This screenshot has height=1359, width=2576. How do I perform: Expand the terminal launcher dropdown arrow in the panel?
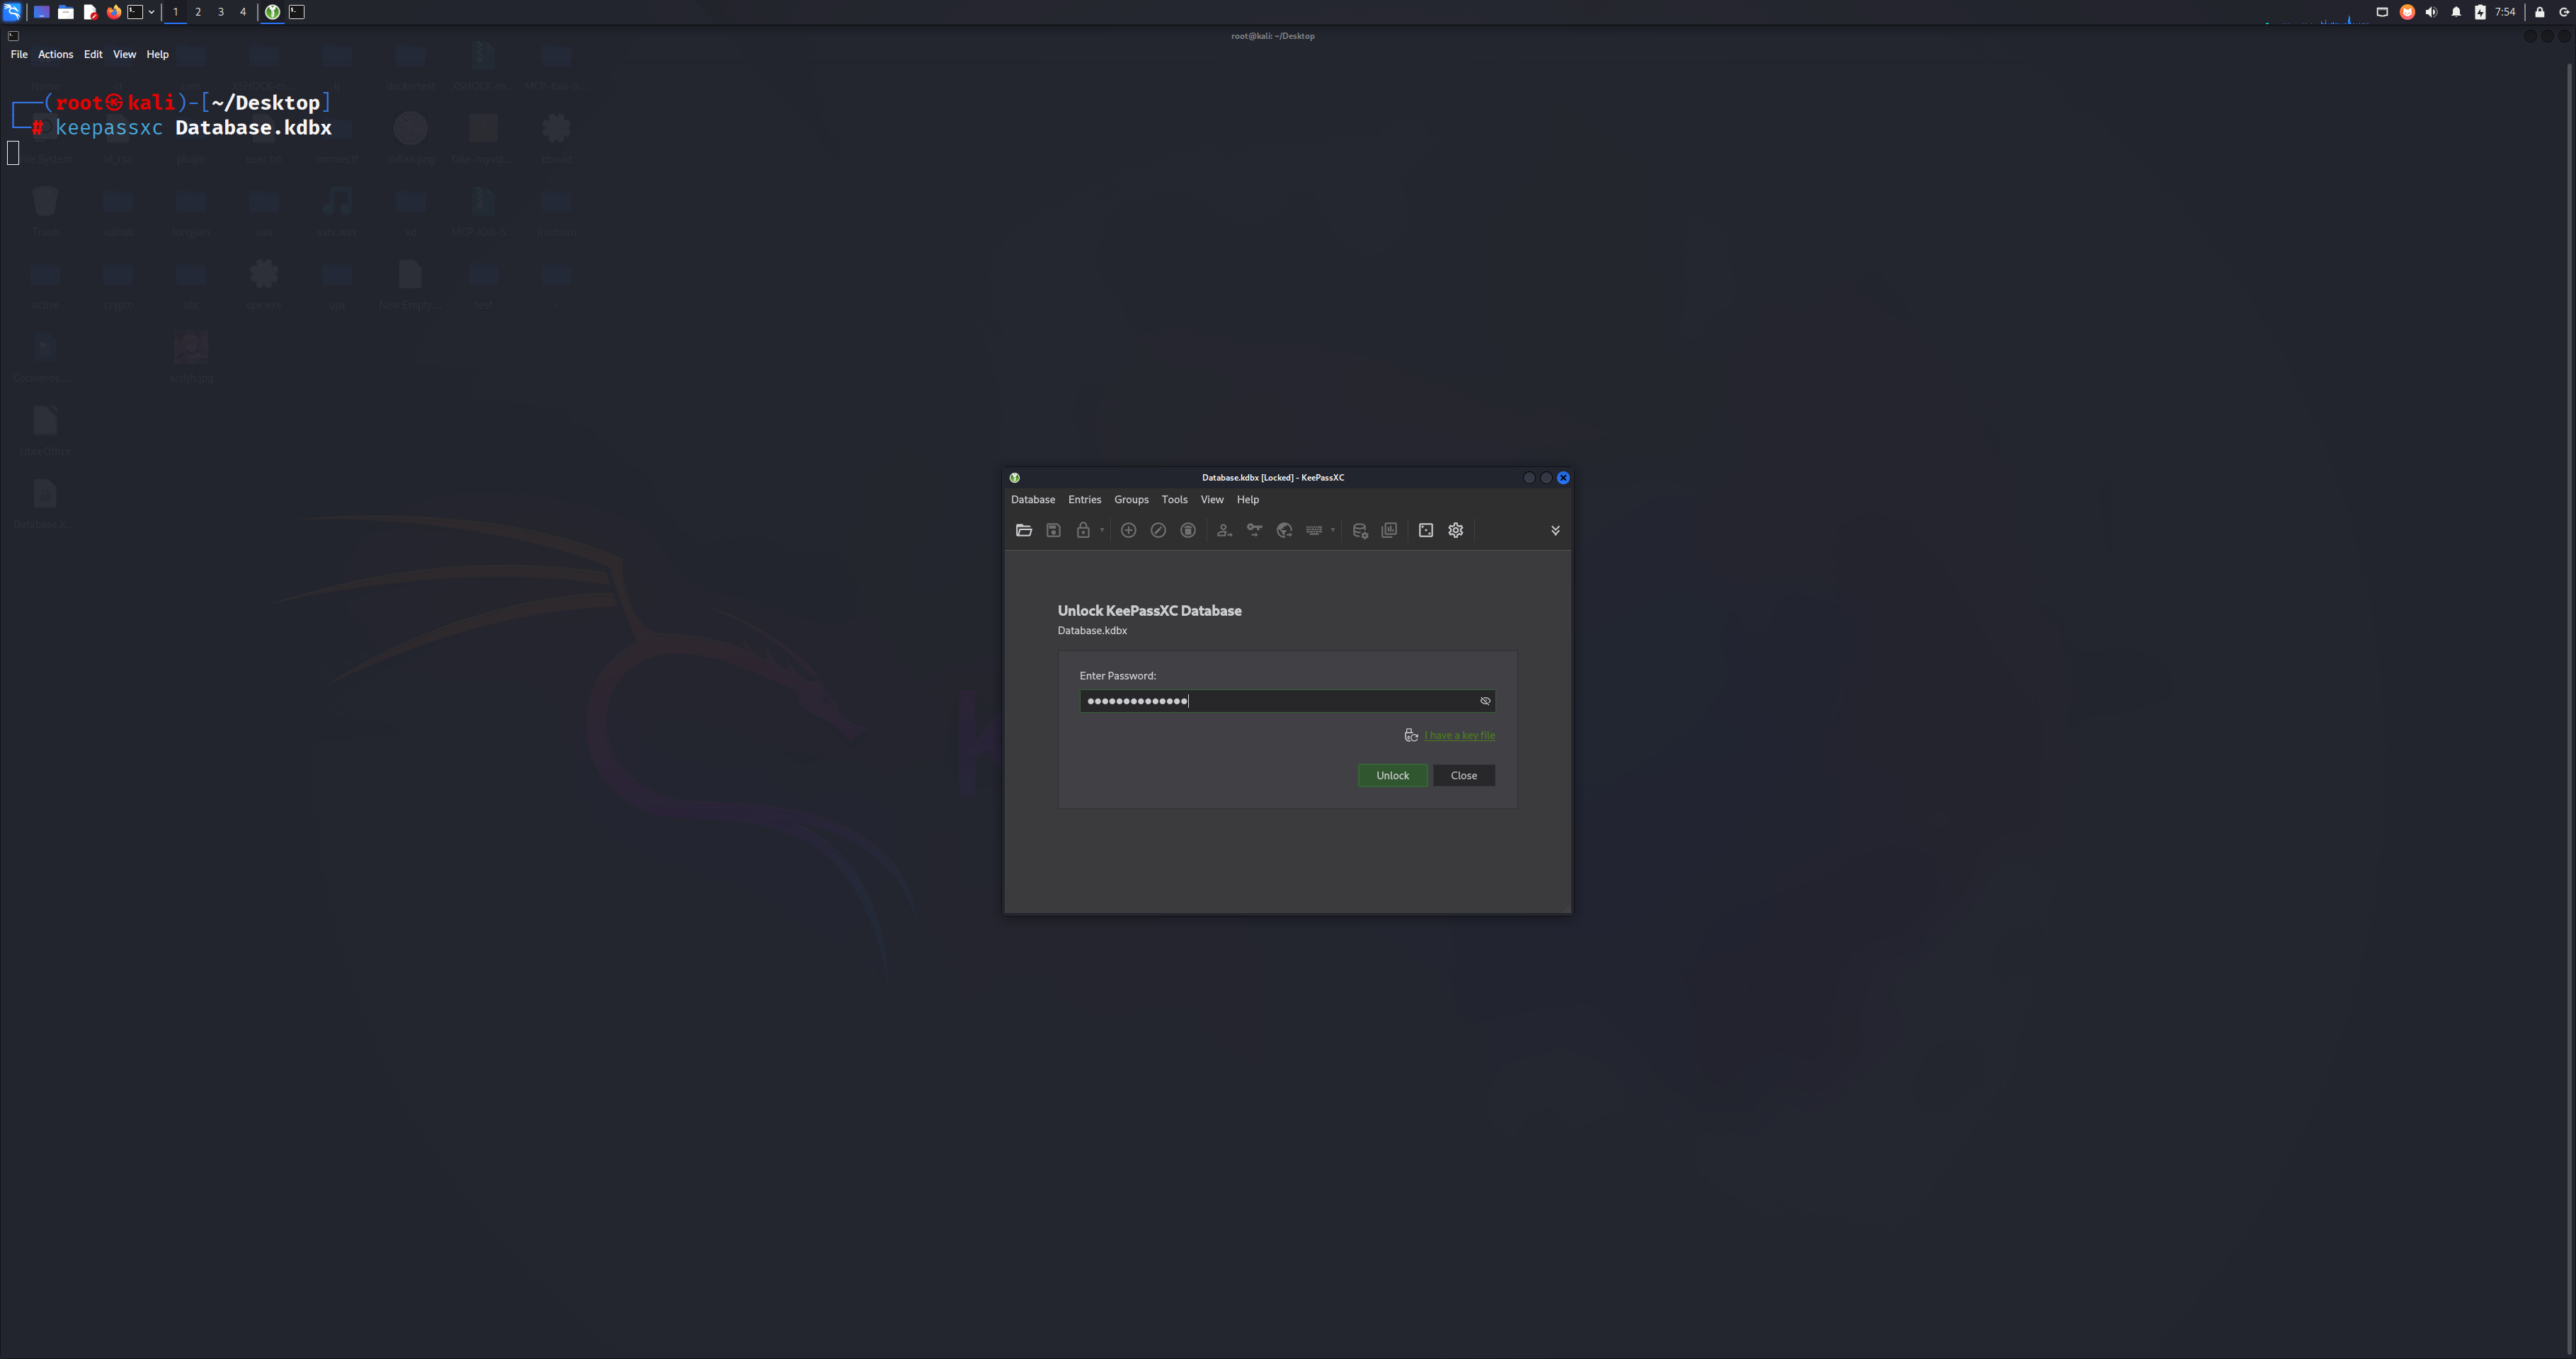151,12
